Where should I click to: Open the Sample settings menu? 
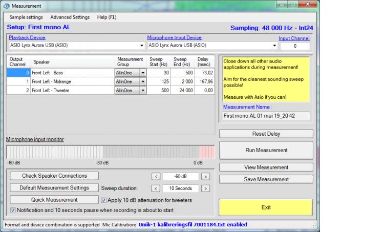26,17
